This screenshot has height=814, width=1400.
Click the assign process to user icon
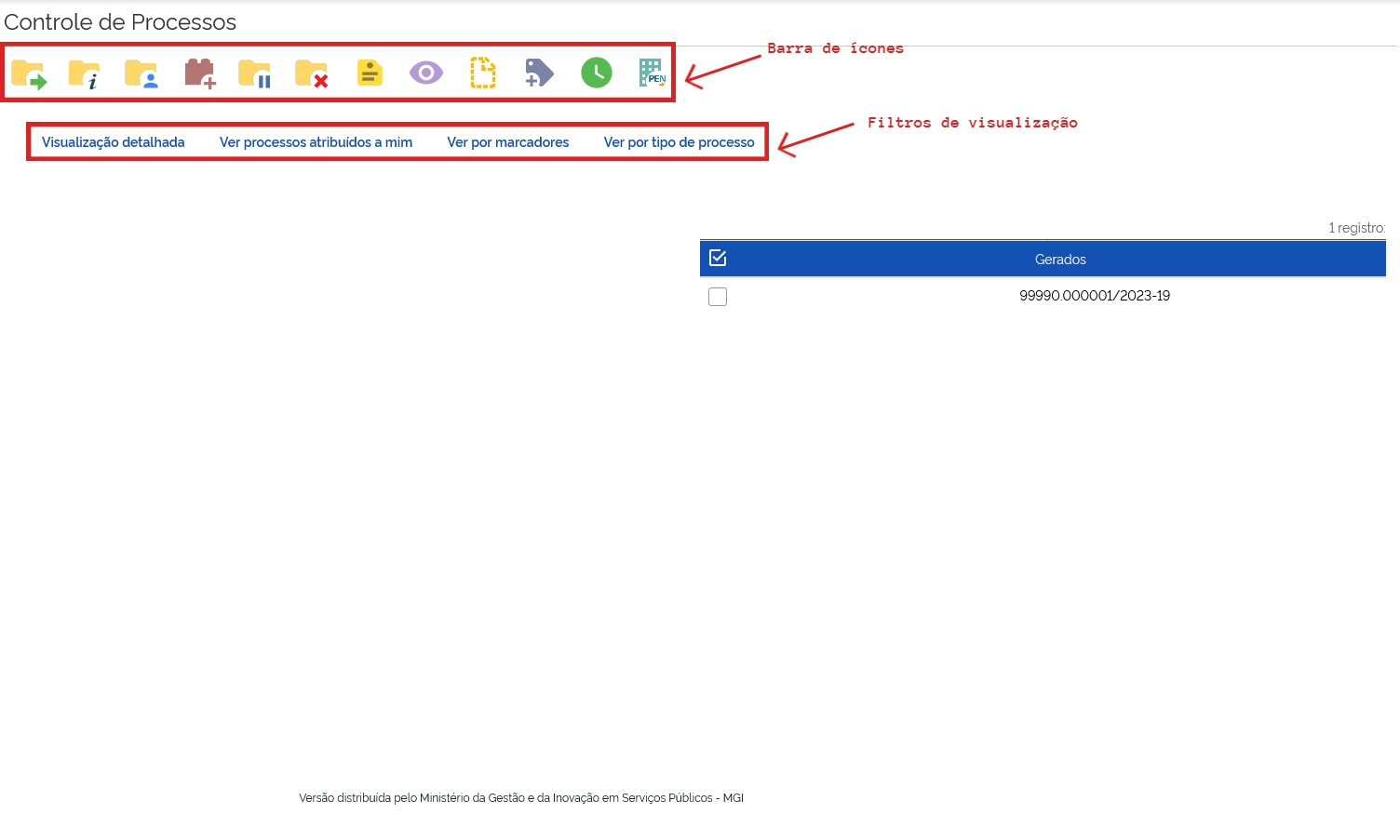(x=141, y=73)
